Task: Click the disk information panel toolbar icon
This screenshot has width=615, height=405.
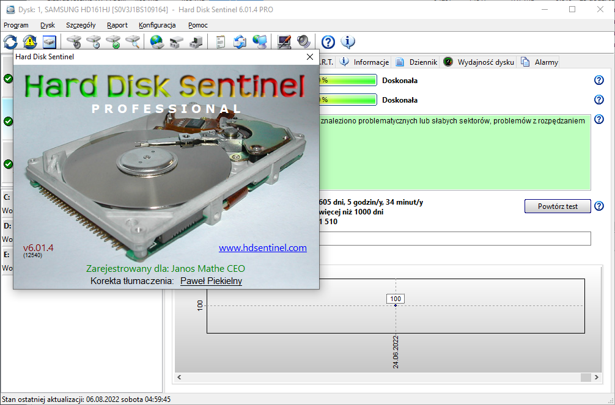Action: pos(50,42)
